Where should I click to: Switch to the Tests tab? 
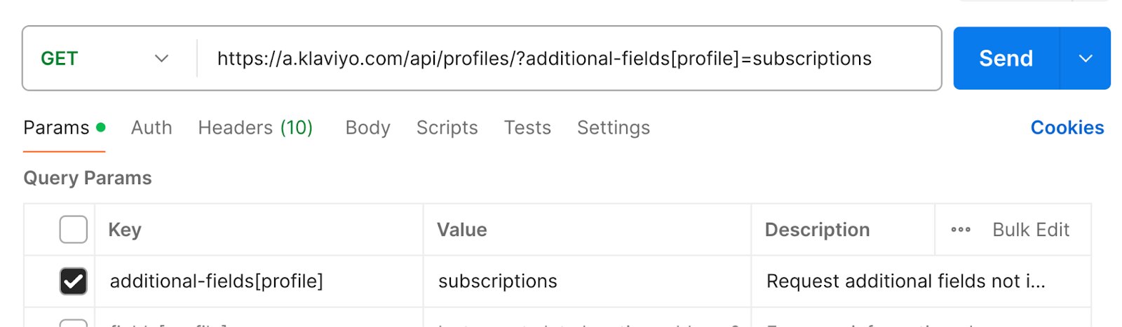pyautogui.click(x=527, y=128)
